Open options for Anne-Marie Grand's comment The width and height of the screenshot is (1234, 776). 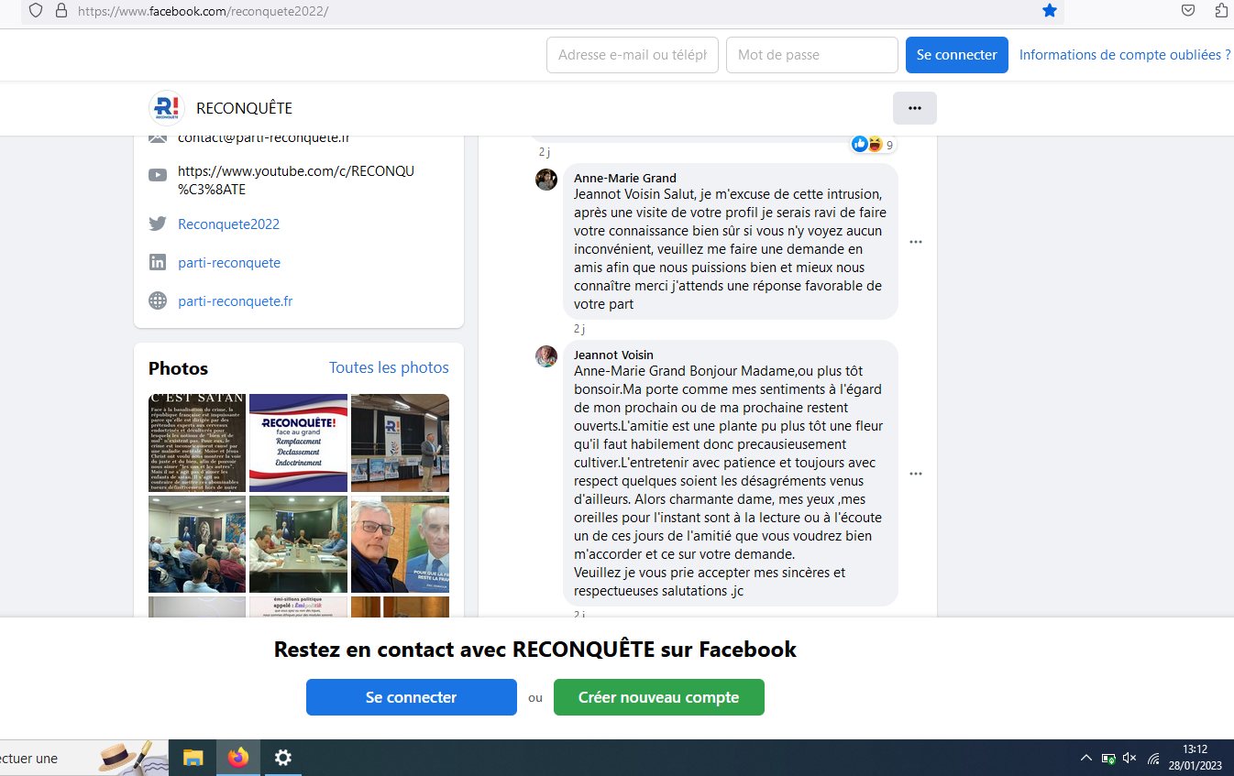[x=915, y=242]
